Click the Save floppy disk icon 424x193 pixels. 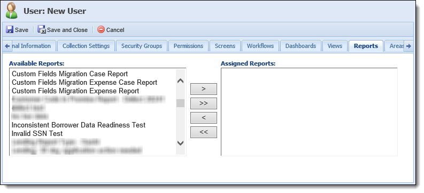click(x=10, y=30)
